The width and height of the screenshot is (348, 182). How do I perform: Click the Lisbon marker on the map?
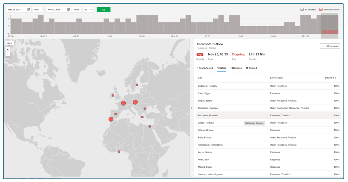click(x=111, y=119)
